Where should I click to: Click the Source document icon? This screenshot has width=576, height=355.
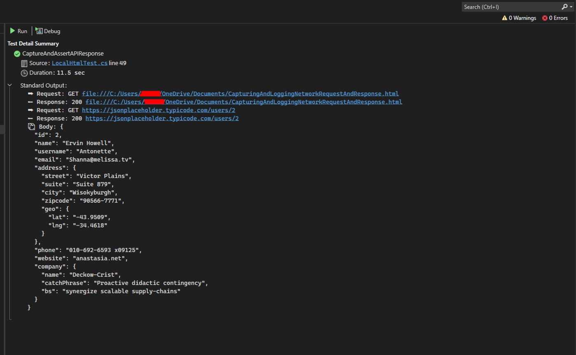(24, 63)
